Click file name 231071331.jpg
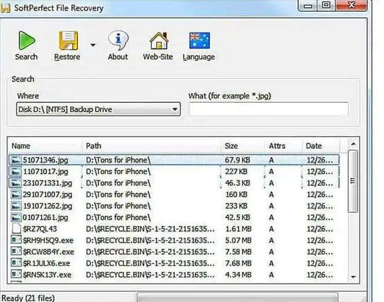This screenshot has height=302, width=384. (47, 183)
